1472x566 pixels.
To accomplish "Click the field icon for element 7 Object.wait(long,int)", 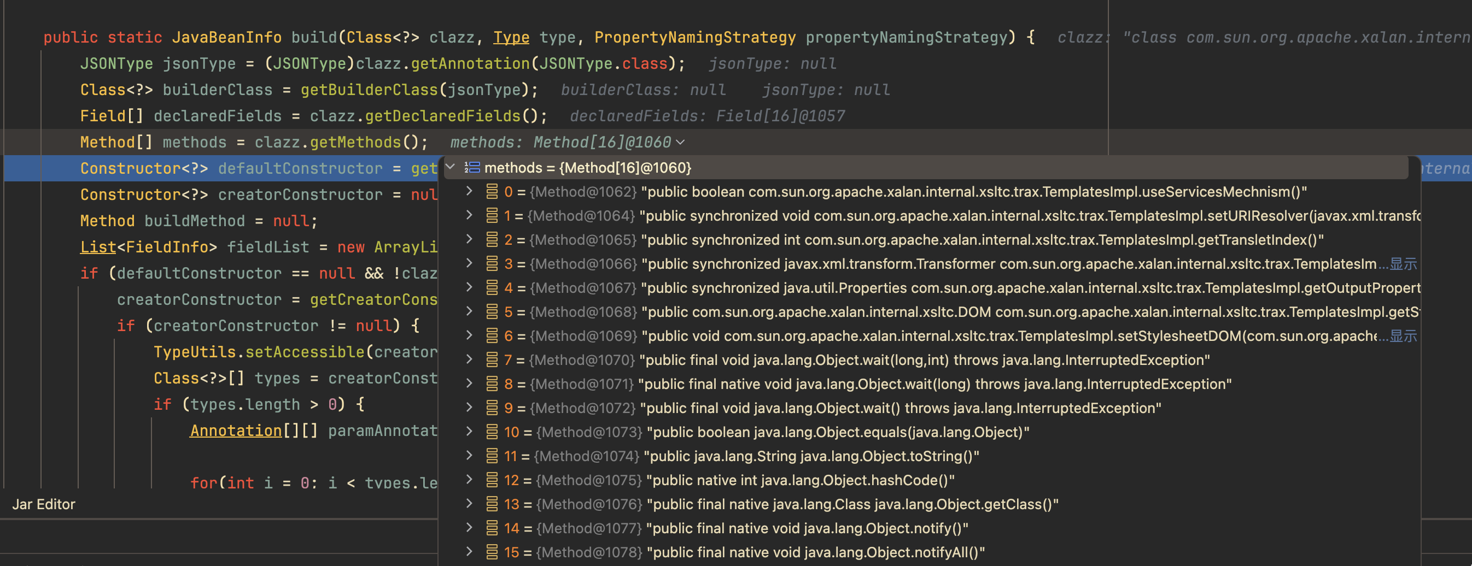I will coord(492,360).
